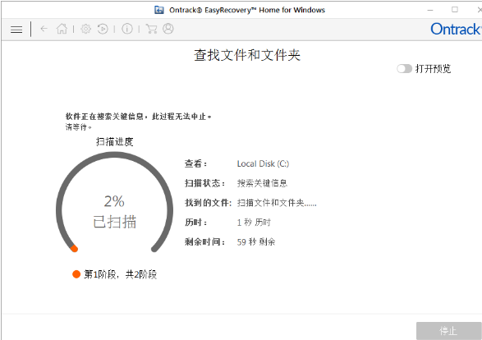Click the EasyRecovery title bar app icon
This screenshot has width=482, height=340.
tap(159, 10)
